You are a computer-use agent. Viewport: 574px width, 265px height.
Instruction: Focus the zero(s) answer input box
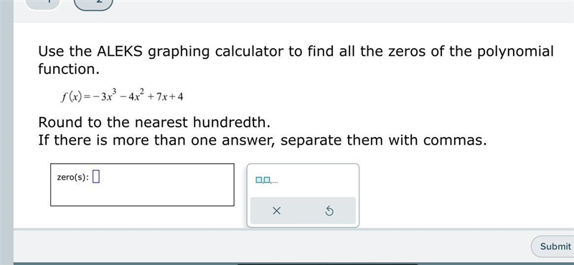point(142,185)
